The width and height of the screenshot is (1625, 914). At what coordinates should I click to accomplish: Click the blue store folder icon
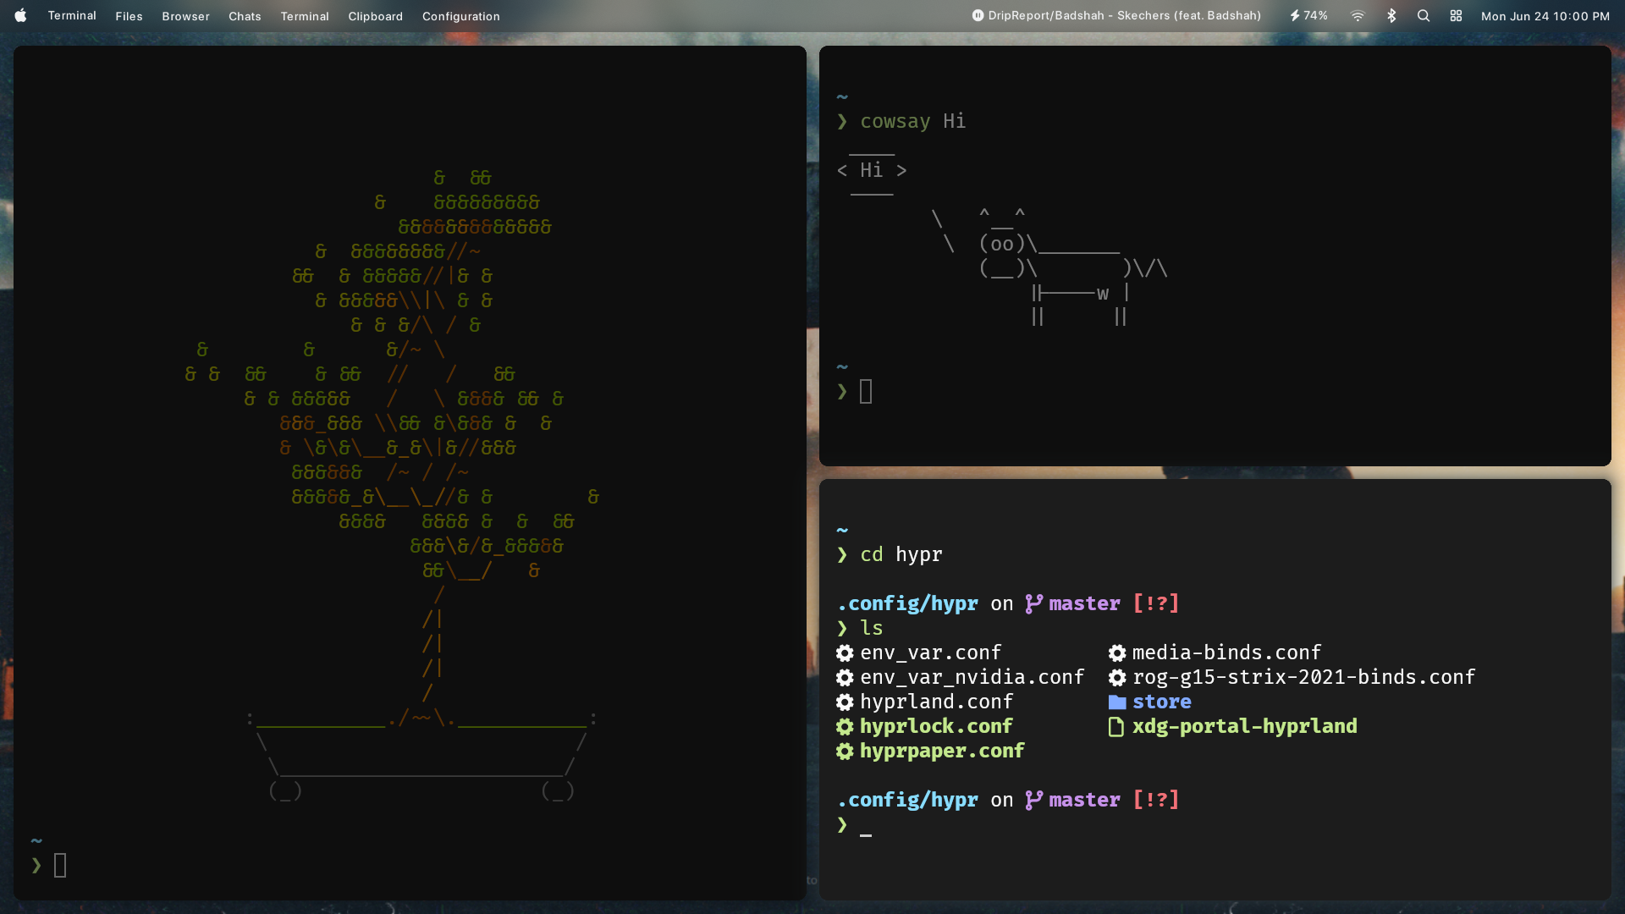coord(1117,702)
